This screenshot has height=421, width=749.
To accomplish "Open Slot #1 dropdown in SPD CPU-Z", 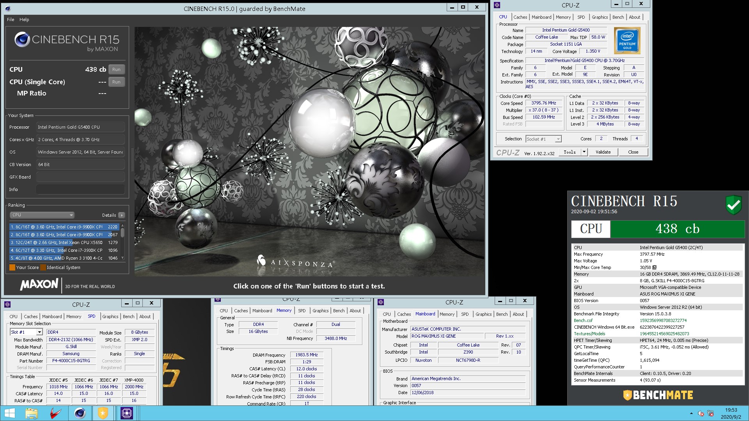I will point(26,332).
